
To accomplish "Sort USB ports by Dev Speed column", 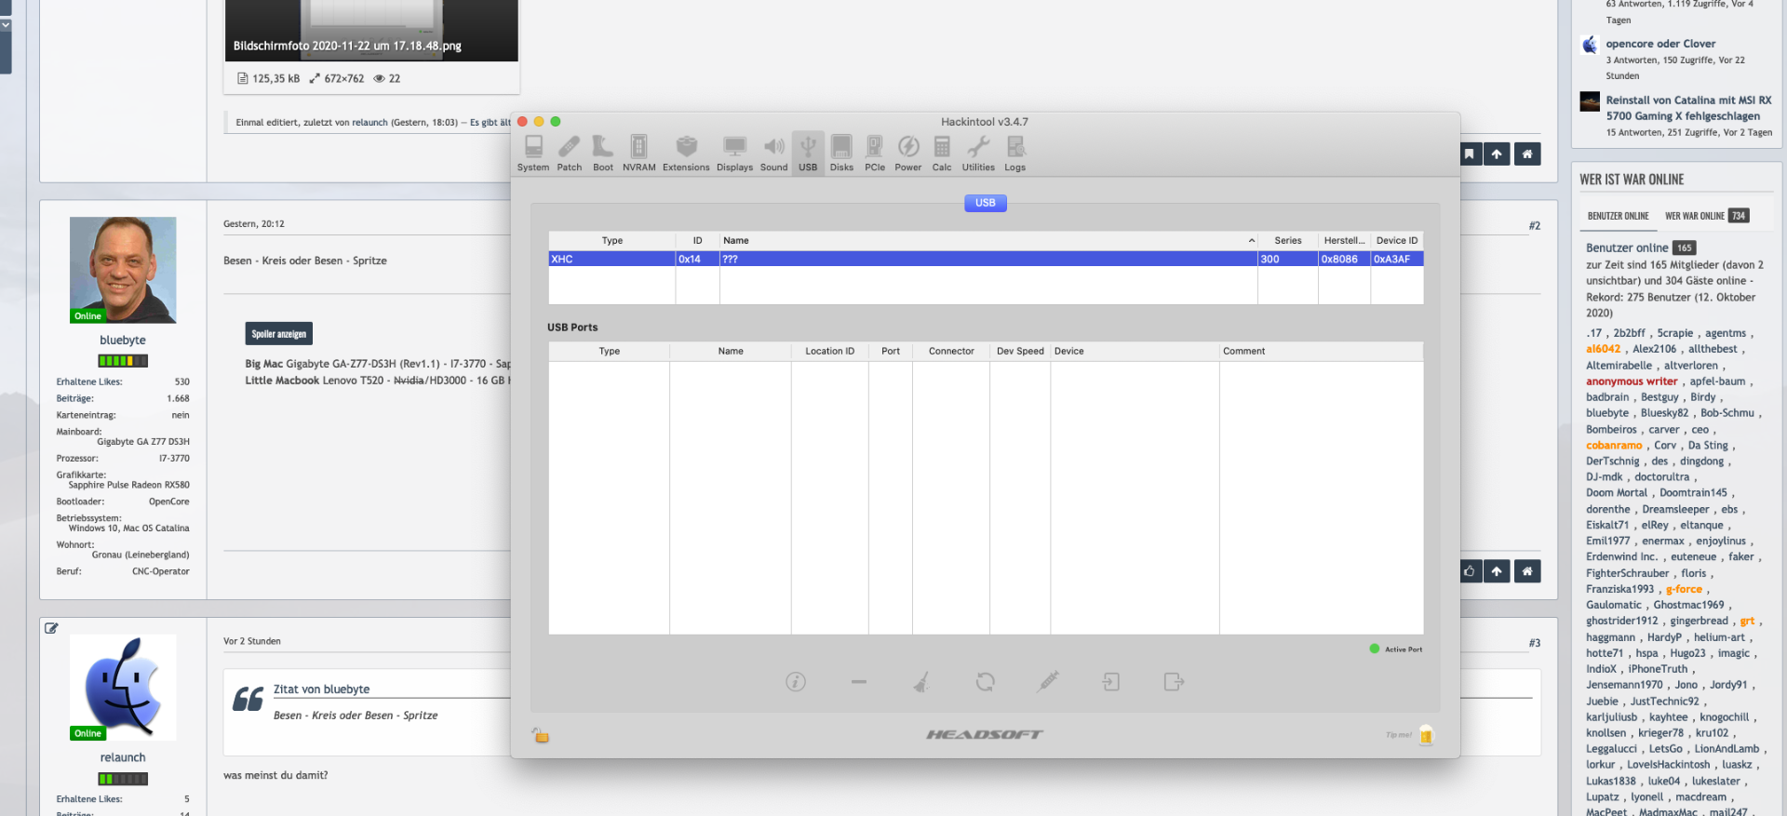I will 1020,352.
